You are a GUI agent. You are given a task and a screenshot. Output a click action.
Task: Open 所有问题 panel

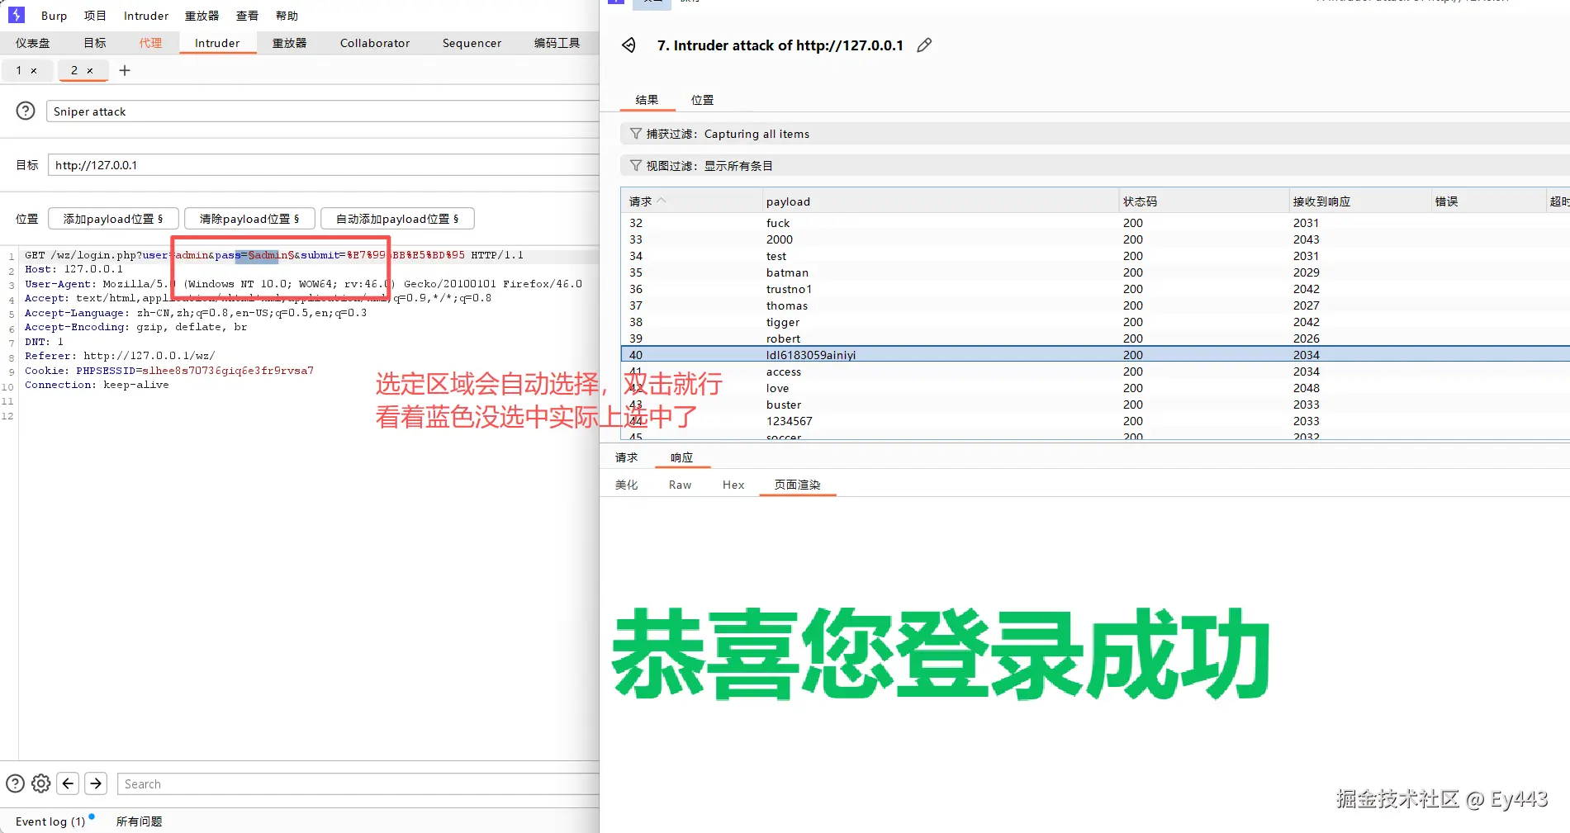(x=139, y=821)
